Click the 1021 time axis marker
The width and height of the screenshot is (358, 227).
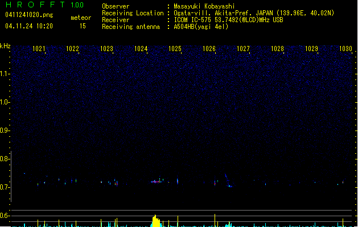(39, 49)
